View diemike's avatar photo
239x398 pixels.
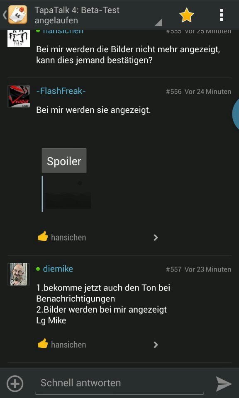(19, 274)
